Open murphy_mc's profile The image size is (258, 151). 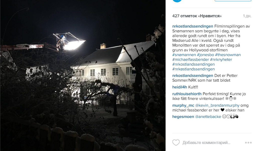click(183, 105)
